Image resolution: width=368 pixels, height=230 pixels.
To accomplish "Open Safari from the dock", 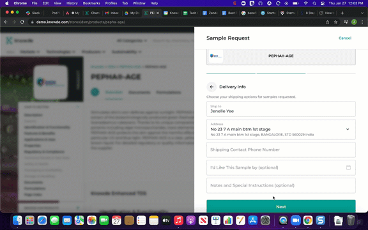I will coord(42,220).
